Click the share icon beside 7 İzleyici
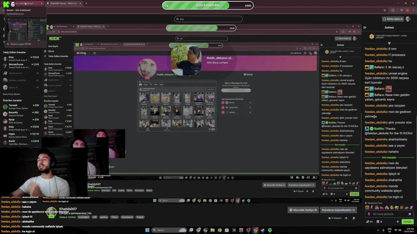 (346, 218)
